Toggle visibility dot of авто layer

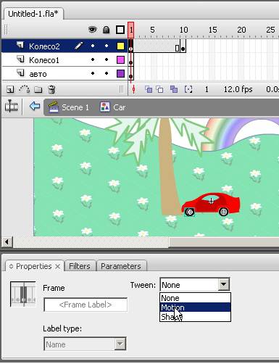93,73
